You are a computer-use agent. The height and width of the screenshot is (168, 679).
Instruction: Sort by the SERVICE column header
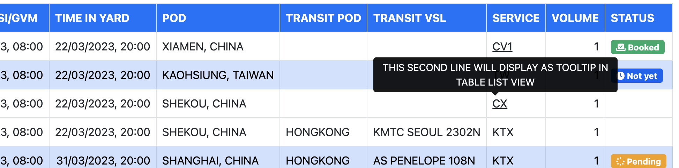click(x=516, y=18)
